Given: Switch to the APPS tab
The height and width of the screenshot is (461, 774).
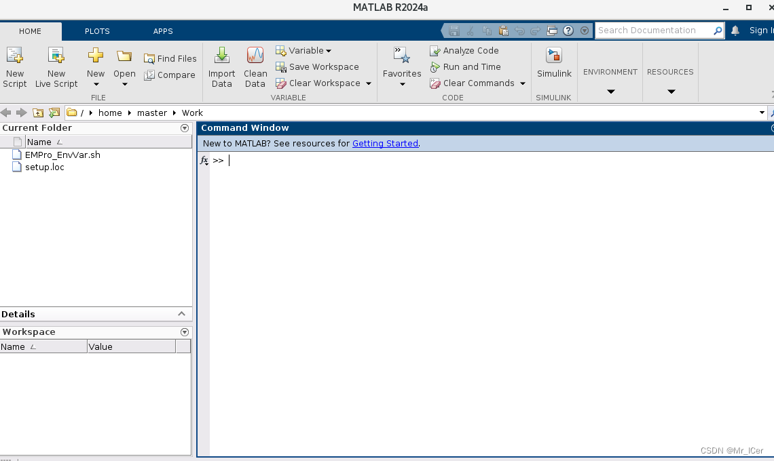Looking at the screenshot, I should (163, 31).
